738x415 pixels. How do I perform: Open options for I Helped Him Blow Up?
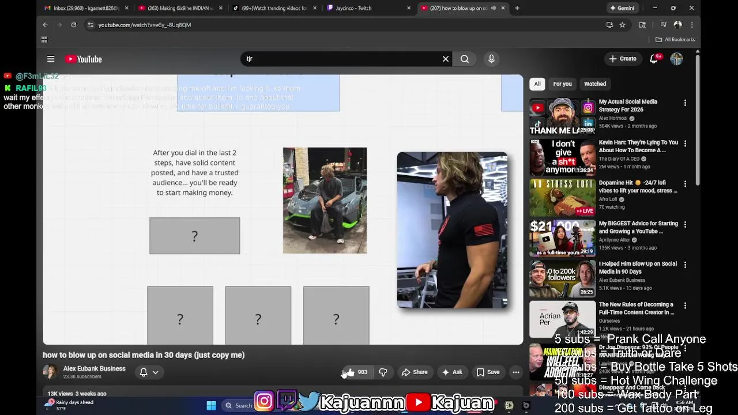point(685,265)
